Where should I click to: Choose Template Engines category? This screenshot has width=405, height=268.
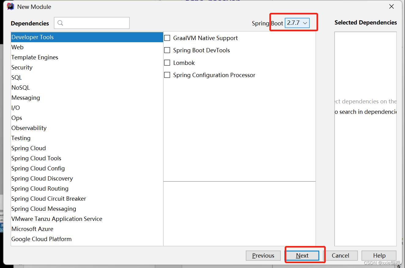[87, 57]
